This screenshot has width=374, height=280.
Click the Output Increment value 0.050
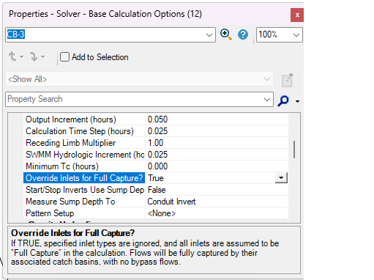click(157, 119)
